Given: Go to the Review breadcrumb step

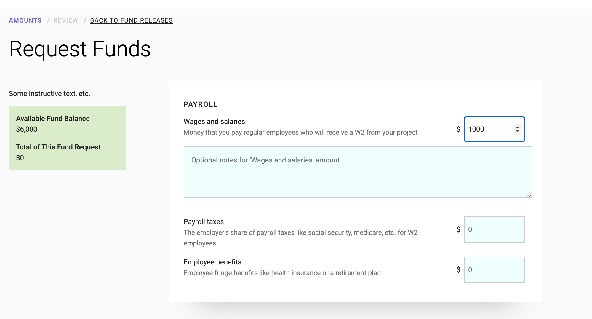Looking at the screenshot, I should [x=66, y=20].
